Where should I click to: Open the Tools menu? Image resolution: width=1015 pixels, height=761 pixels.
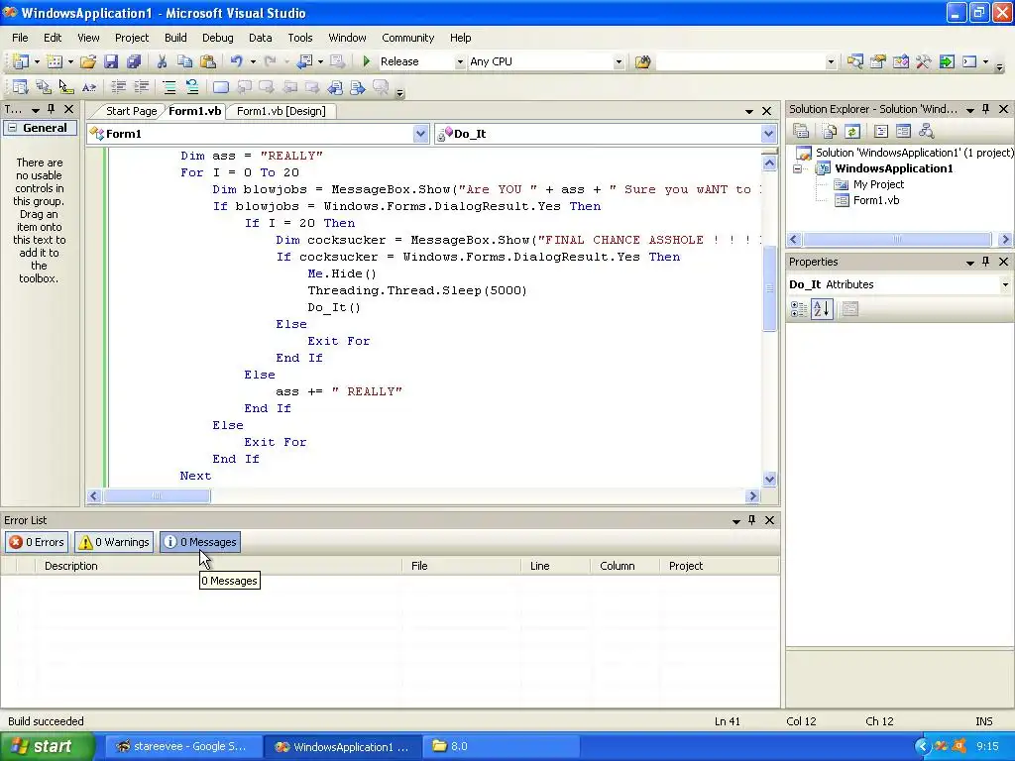(300, 38)
